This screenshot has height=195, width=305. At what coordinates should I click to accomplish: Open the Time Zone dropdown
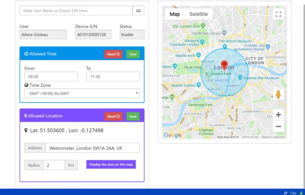point(82,94)
